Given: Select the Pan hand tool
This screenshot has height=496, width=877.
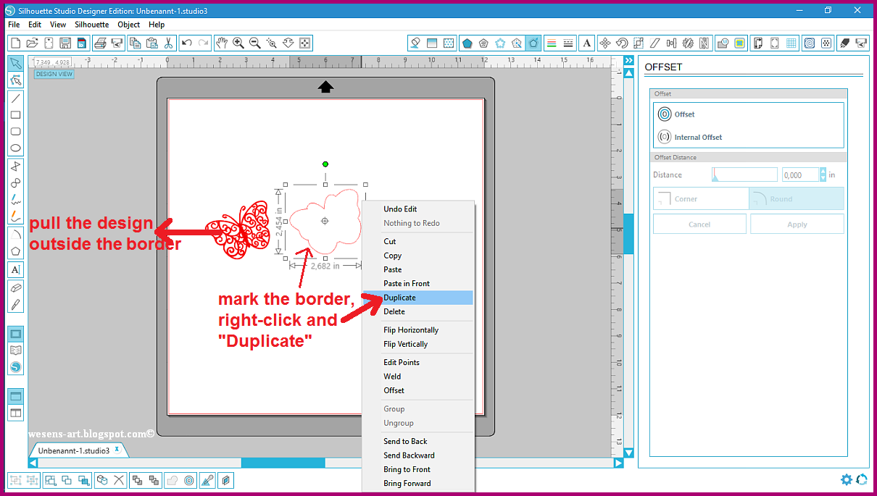Looking at the screenshot, I should tap(223, 43).
